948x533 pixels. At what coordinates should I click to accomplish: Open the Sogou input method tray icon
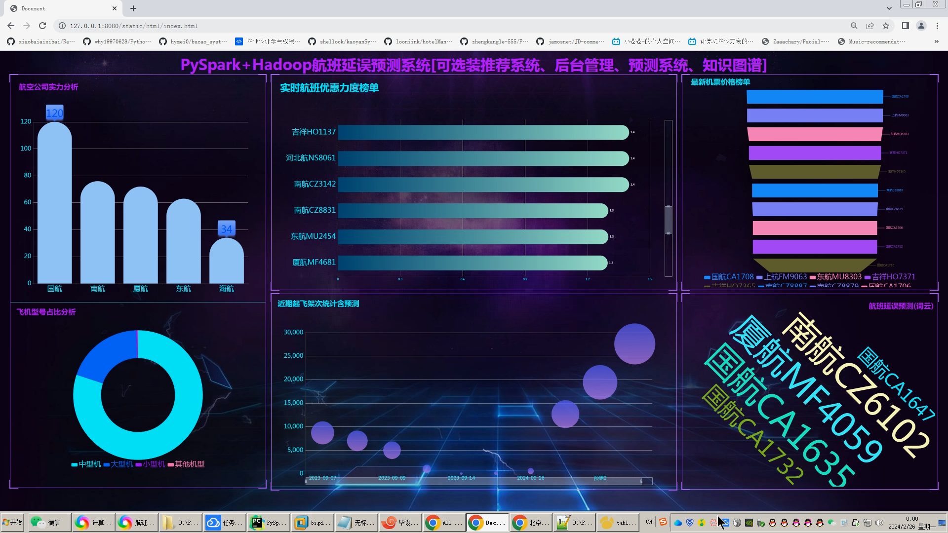coord(663,522)
